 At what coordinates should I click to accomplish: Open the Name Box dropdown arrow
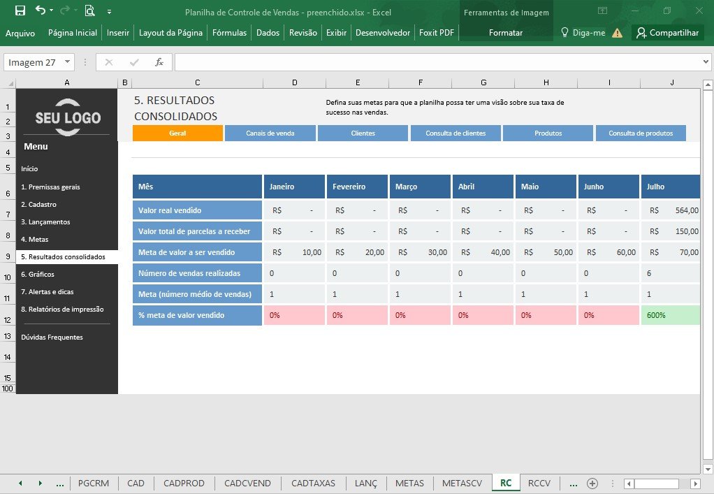click(x=67, y=62)
